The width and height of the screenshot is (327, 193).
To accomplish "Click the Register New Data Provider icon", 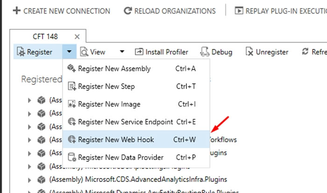I will coord(72,157).
